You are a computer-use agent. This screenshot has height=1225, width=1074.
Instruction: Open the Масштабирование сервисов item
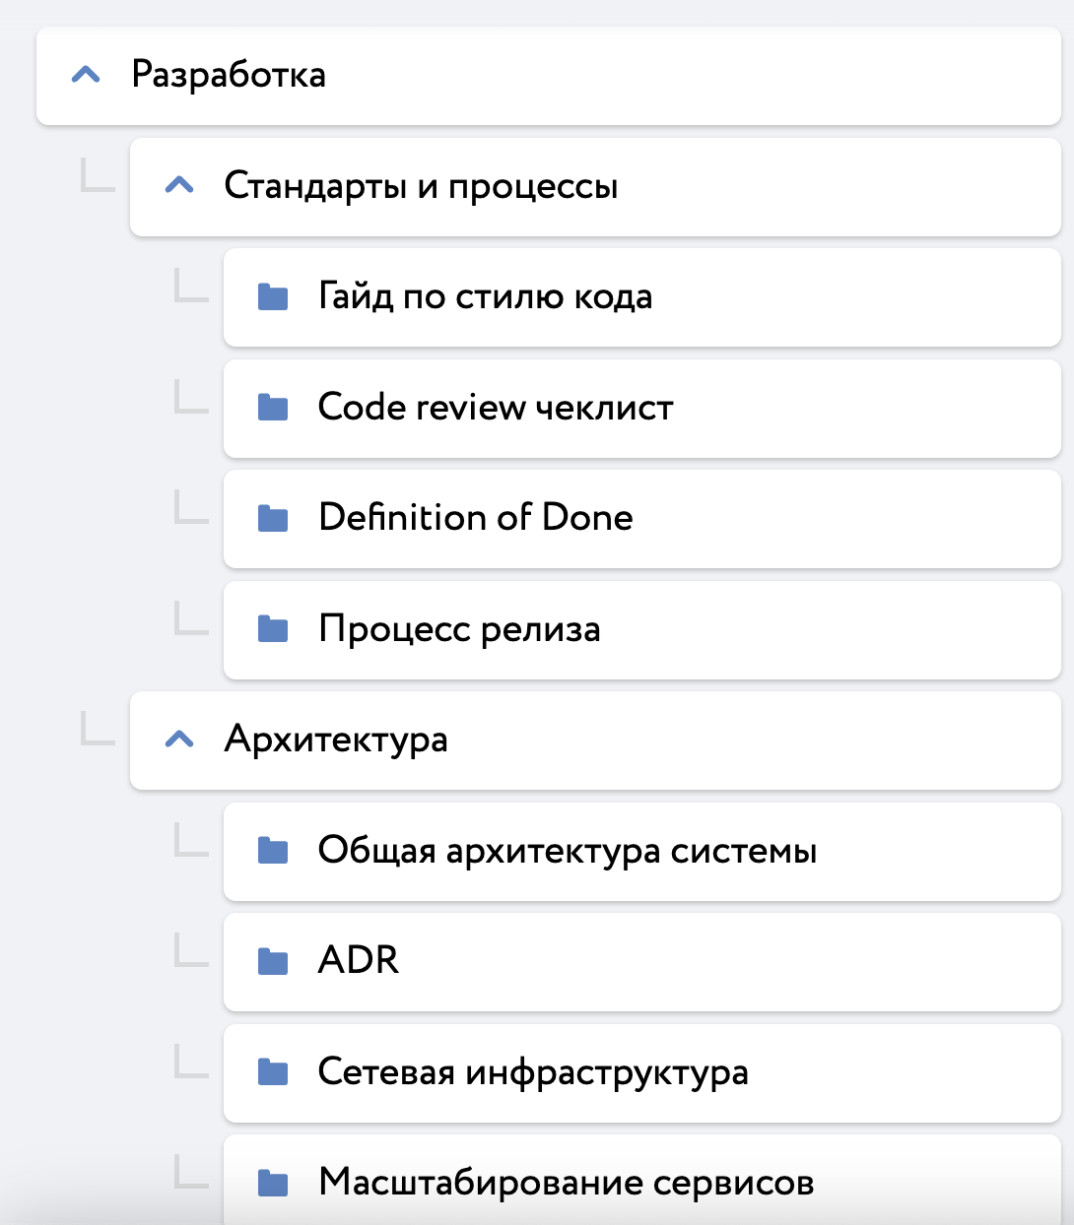(642, 1180)
